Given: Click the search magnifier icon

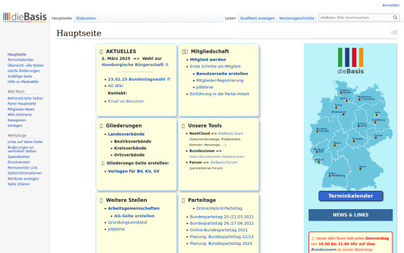Looking at the screenshot, I should pos(395,18).
